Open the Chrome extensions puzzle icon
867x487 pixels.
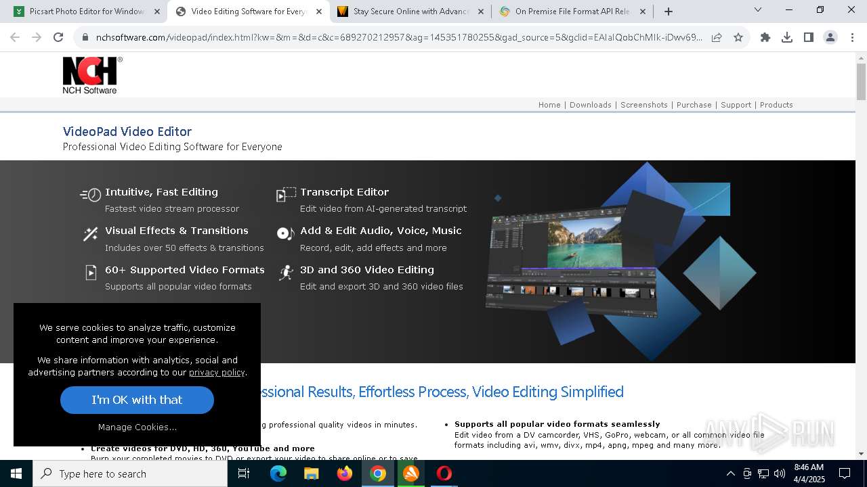[x=765, y=37]
